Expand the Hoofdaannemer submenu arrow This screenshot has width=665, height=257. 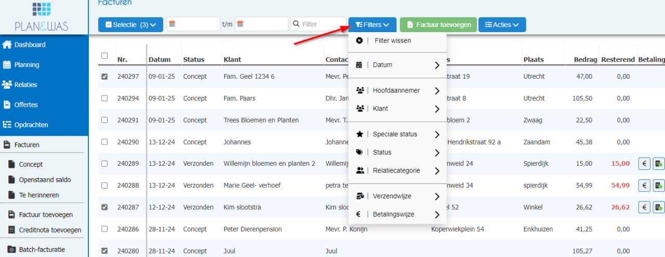point(437,91)
